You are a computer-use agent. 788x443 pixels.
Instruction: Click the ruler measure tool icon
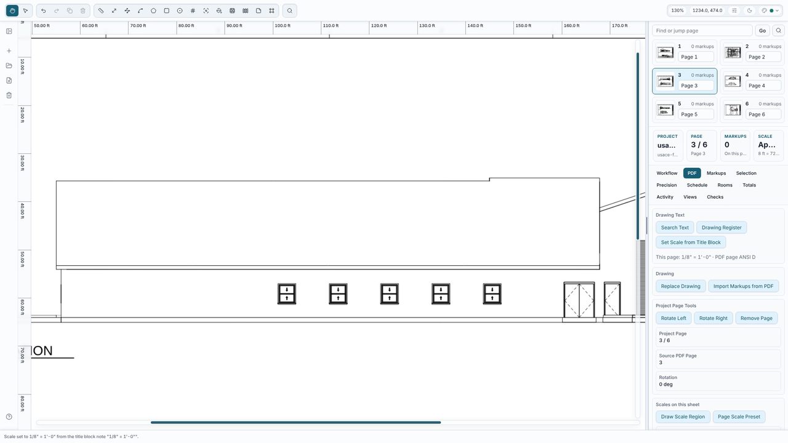[101, 10]
